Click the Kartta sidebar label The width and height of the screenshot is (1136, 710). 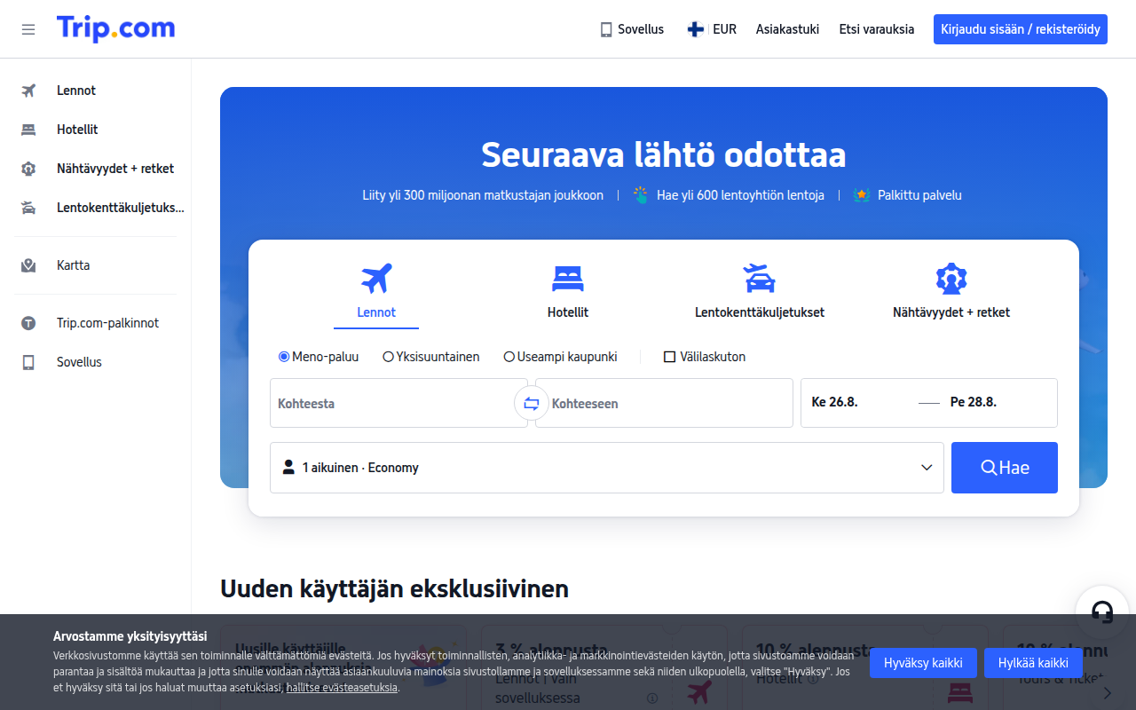coord(74,265)
